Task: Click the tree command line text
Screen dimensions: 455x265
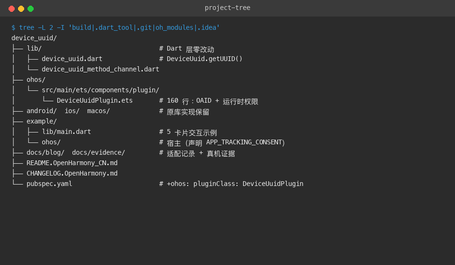Action: click(x=116, y=27)
